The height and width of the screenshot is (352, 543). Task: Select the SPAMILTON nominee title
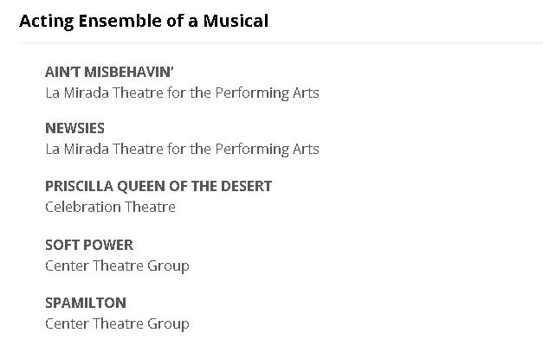tap(86, 303)
